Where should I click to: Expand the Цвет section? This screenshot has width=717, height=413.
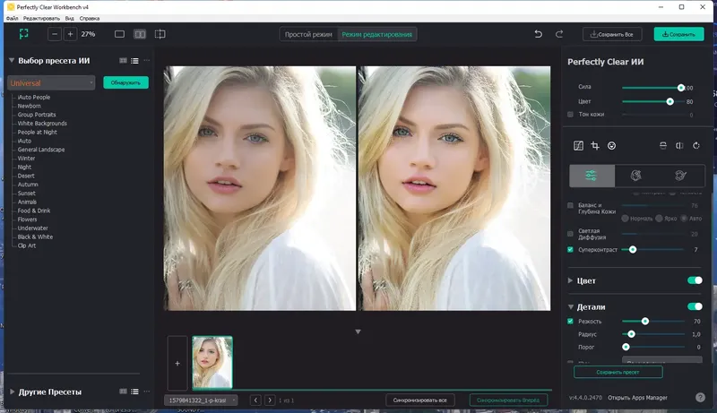tap(570, 280)
